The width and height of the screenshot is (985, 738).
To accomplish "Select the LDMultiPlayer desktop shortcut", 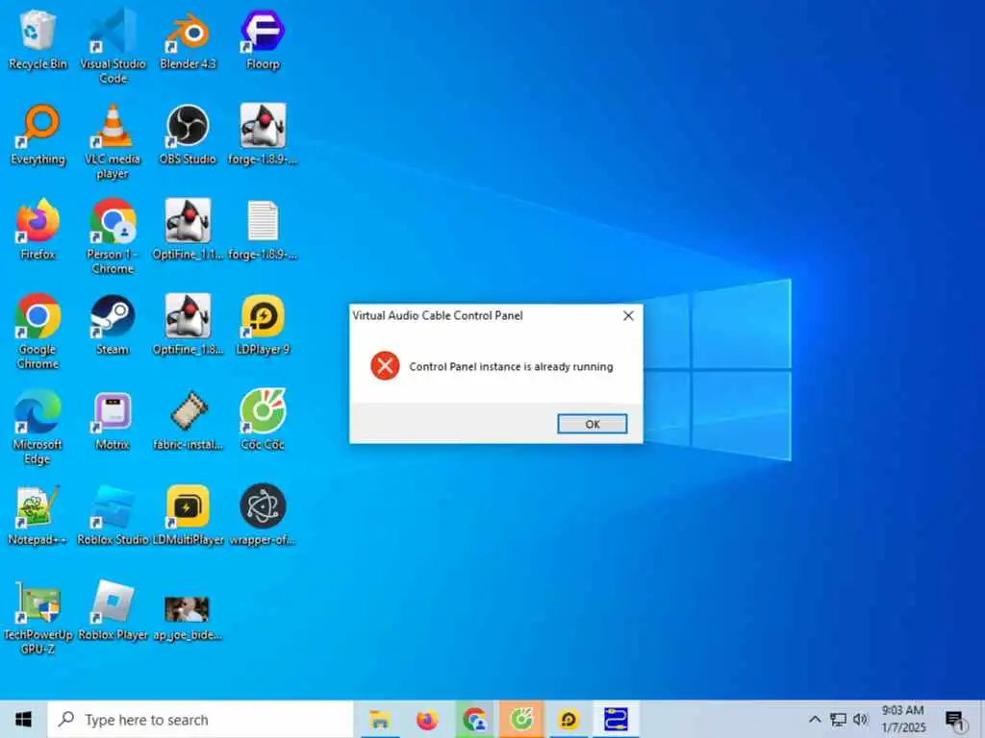I will (x=188, y=515).
